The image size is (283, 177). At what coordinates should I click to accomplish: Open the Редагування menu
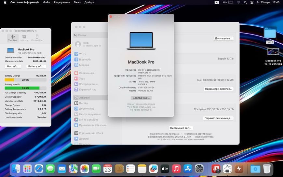[x=62, y=2]
